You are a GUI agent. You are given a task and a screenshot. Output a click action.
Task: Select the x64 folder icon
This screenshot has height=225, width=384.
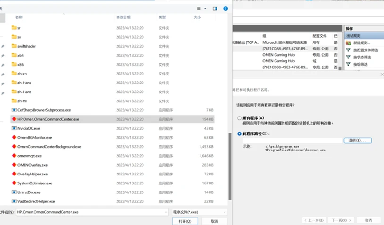click(14, 55)
